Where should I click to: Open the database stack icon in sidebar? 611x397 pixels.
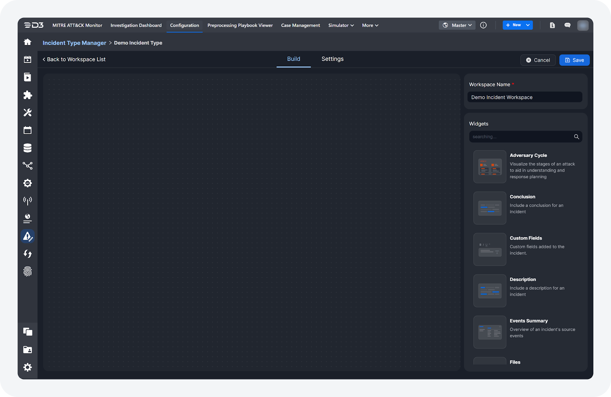[27, 148]
